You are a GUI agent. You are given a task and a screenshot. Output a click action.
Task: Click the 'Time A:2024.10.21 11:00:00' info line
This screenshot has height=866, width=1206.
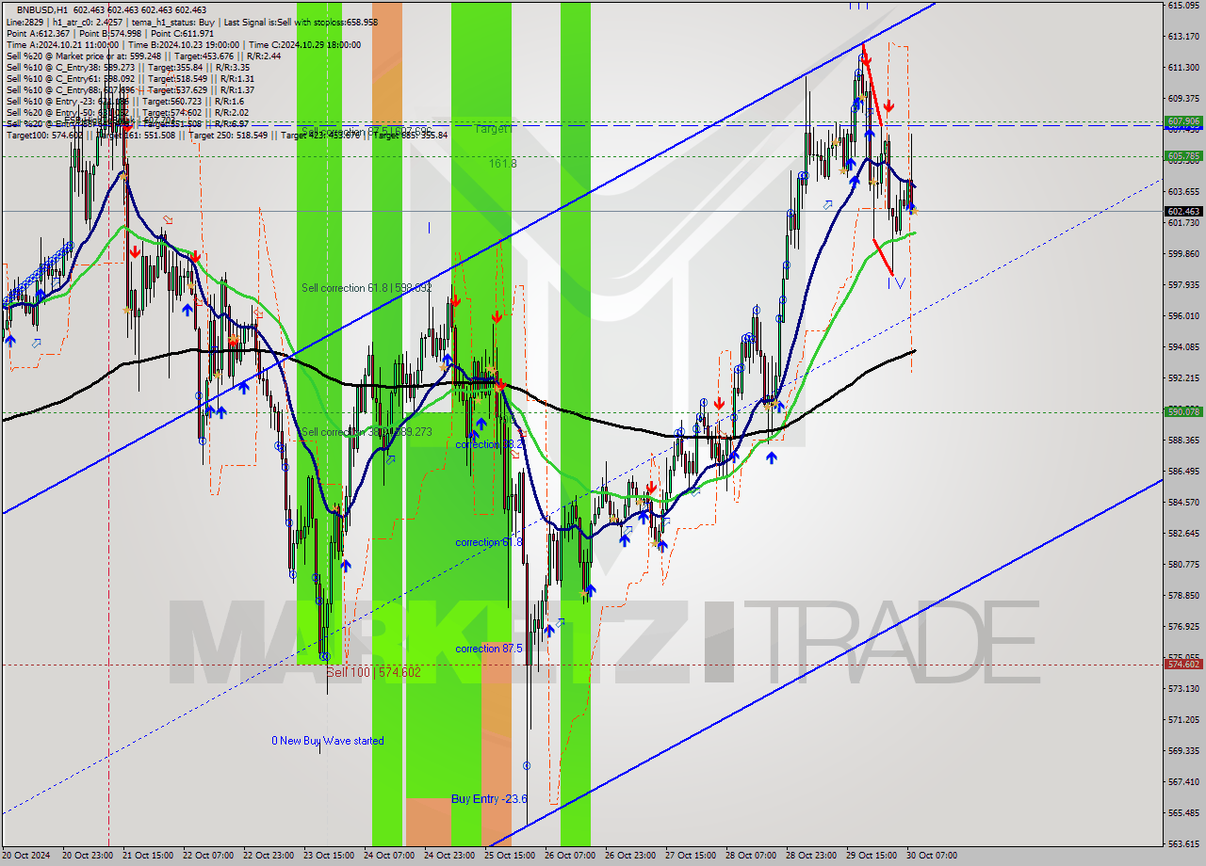(x=184, y=44)
